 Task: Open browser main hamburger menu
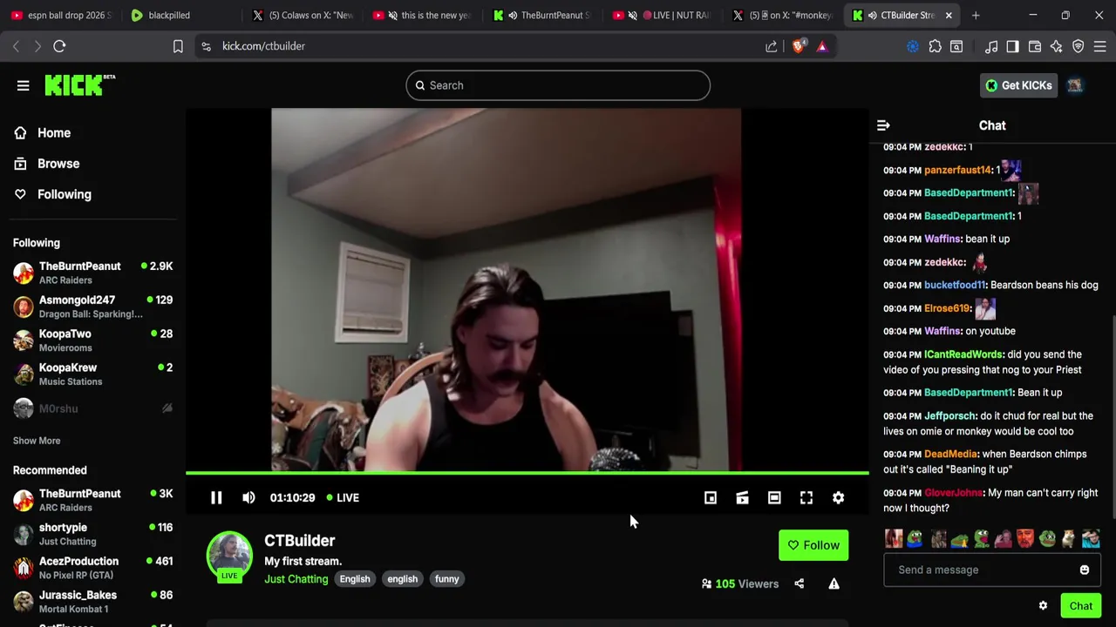click(x=1100, y=46)
